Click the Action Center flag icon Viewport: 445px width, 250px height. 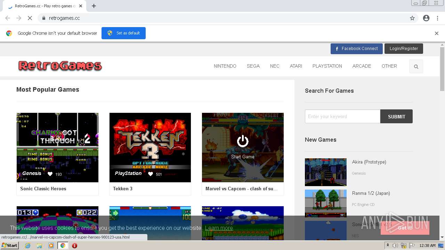point(412,245)
